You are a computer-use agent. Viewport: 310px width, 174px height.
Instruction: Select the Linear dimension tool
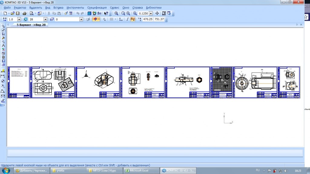click(x=3, y=76)
